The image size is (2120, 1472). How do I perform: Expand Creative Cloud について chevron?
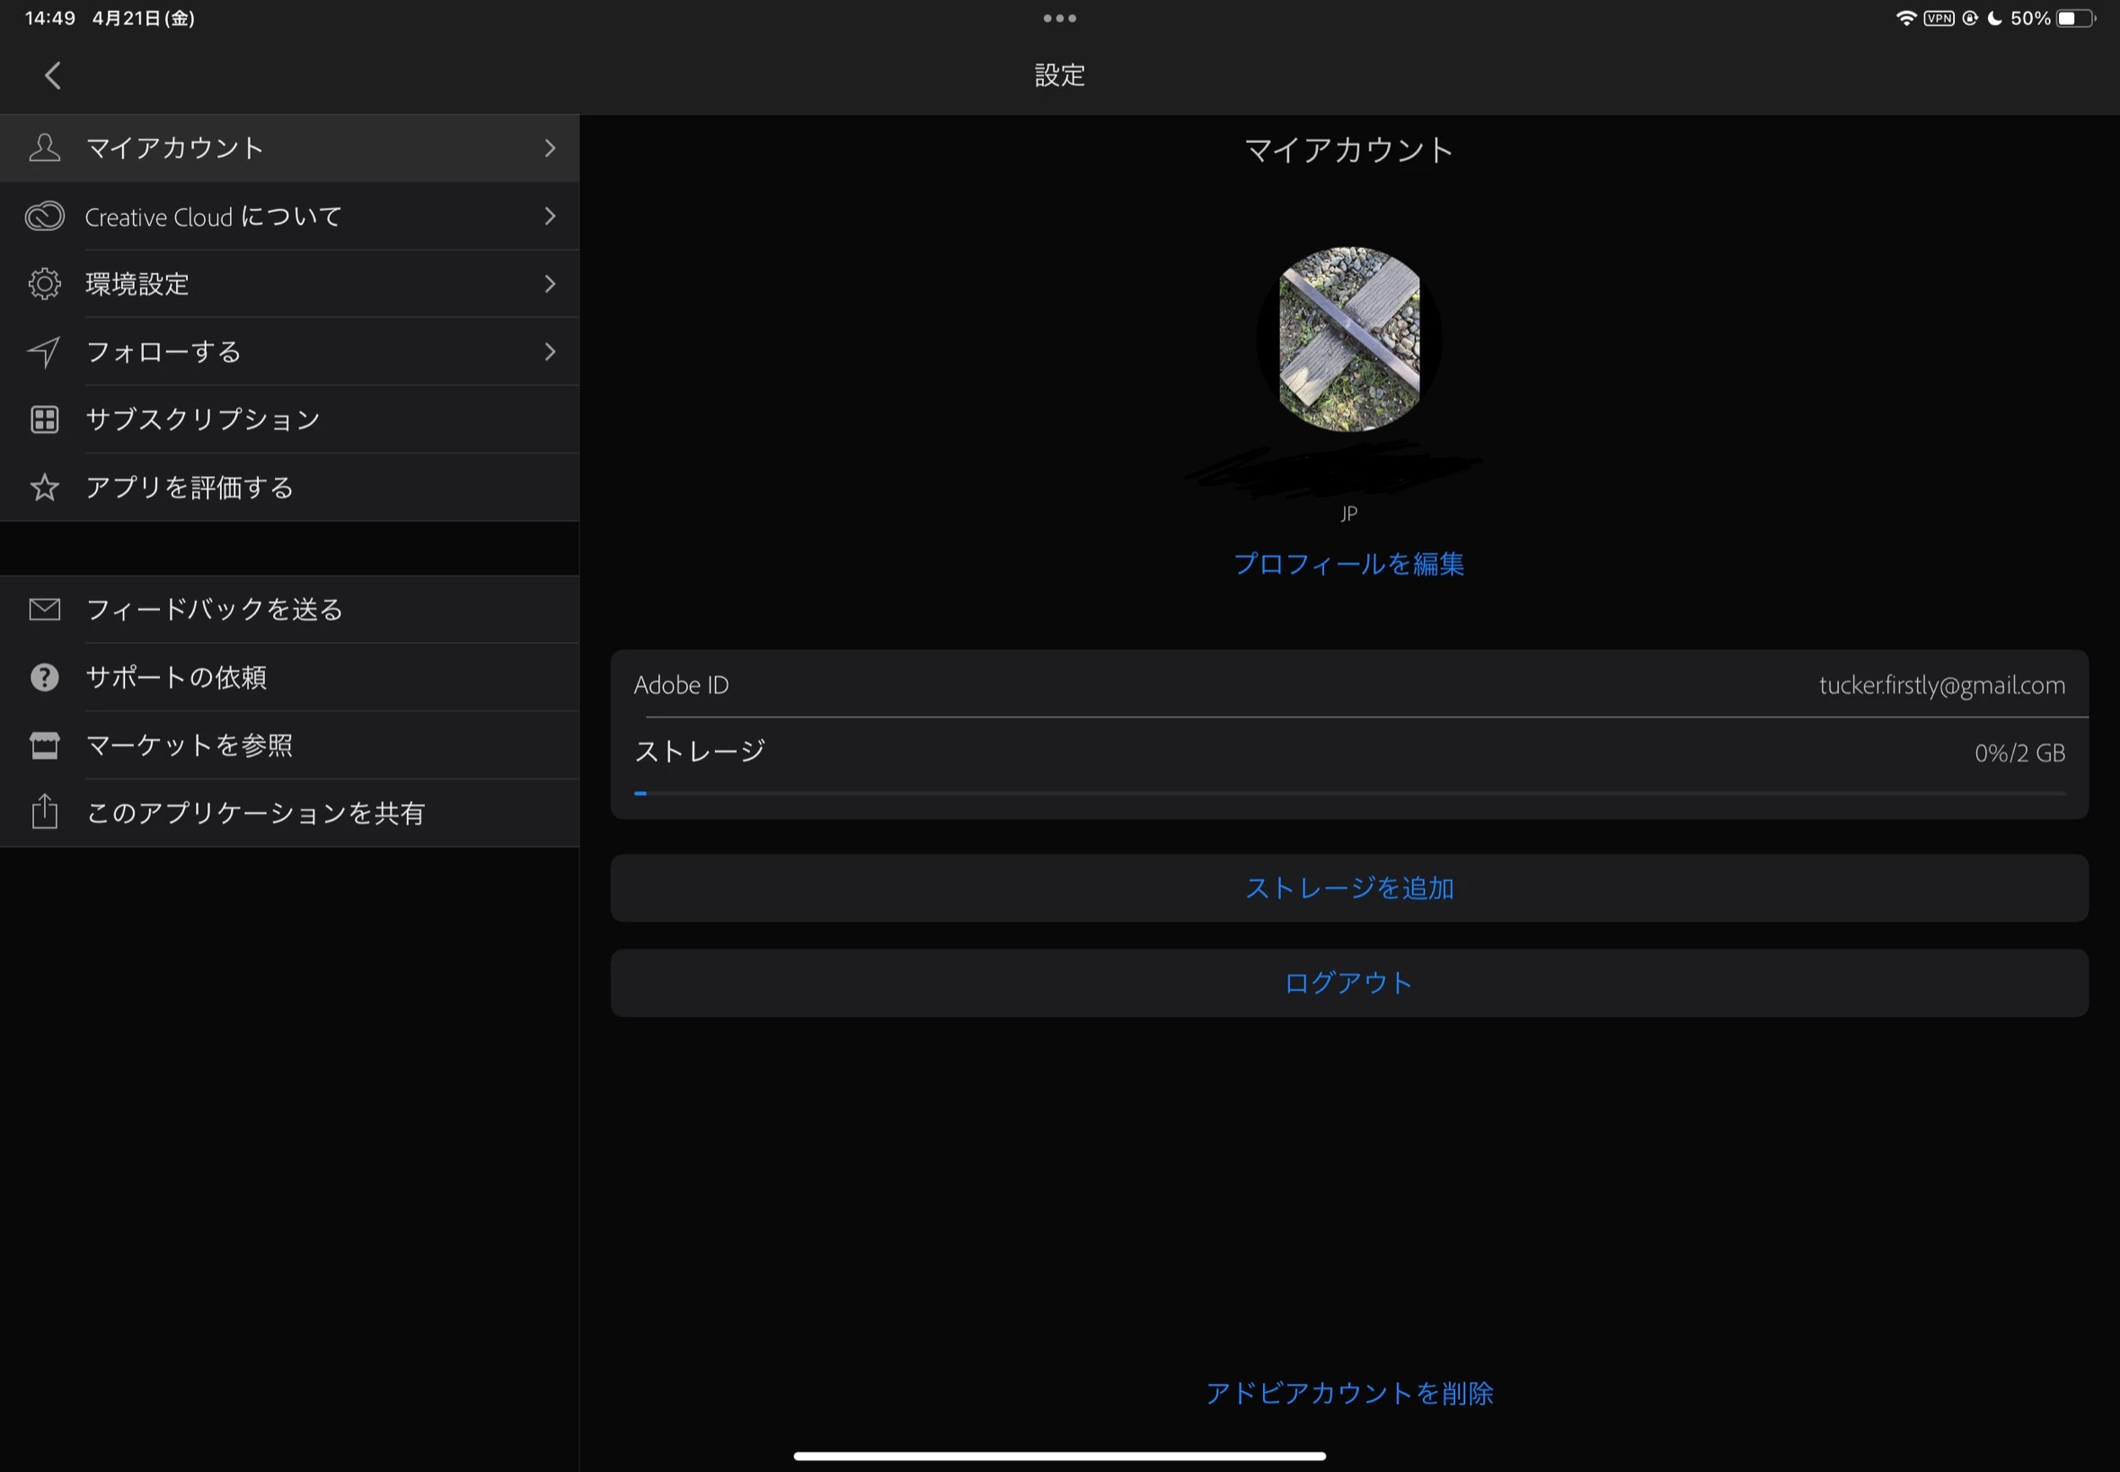(550, 216)
